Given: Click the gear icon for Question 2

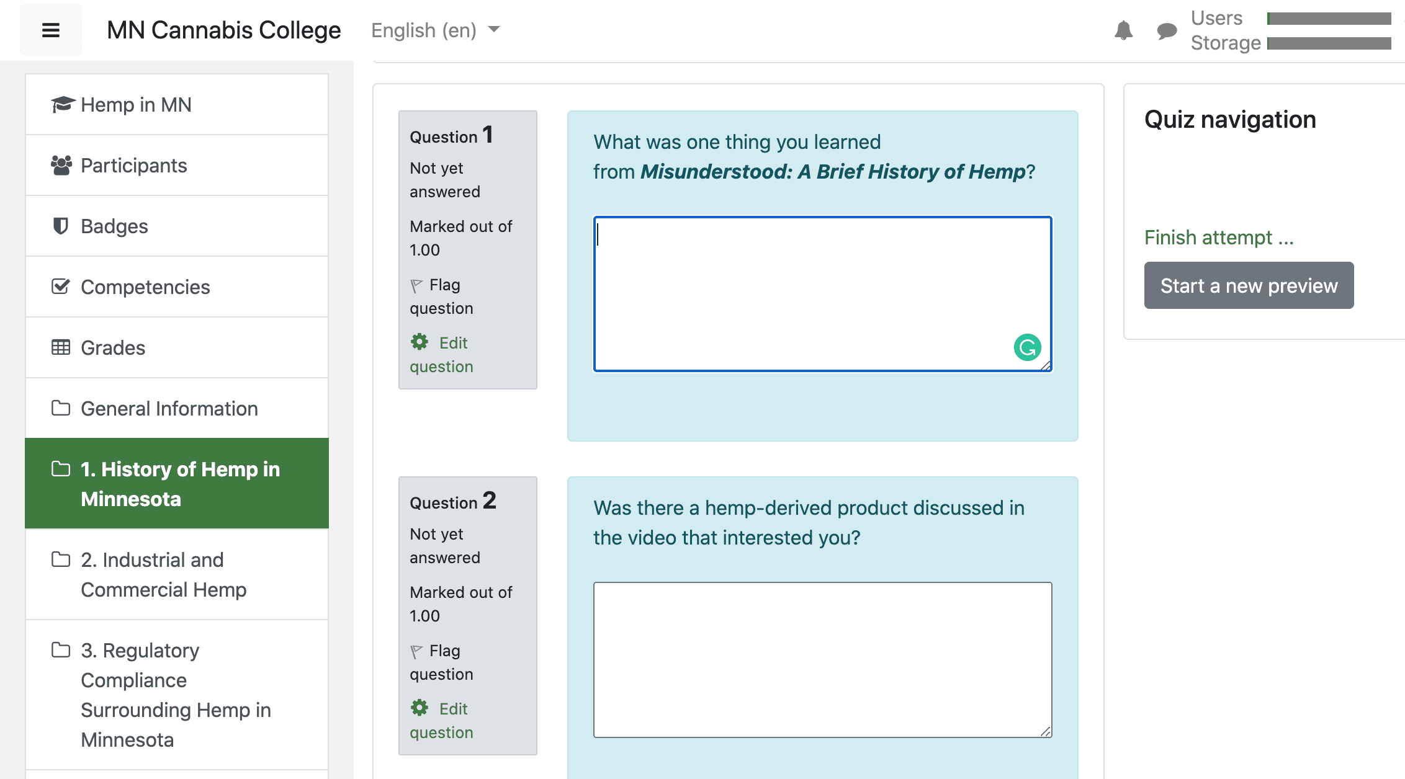Looking at the screenshot, I should 420,708.
